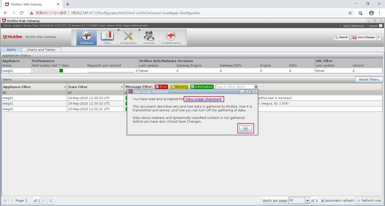Click the page number field

pos(29,200)
